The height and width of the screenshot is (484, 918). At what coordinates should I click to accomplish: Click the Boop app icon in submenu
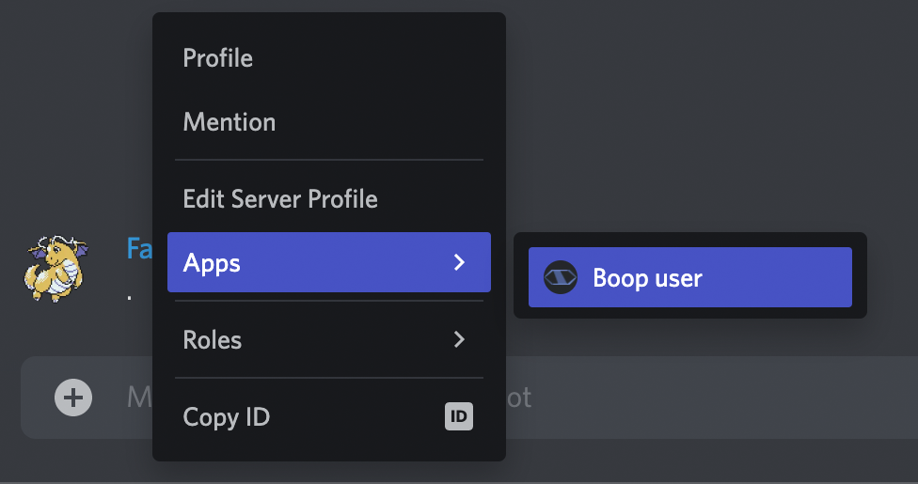coord(561,277)
